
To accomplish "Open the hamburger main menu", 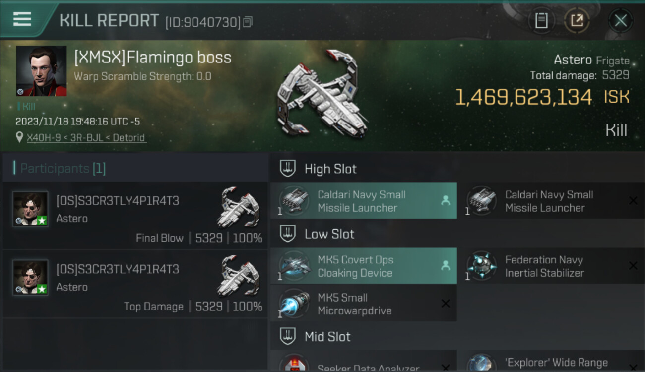I will [x=22, y=19].
